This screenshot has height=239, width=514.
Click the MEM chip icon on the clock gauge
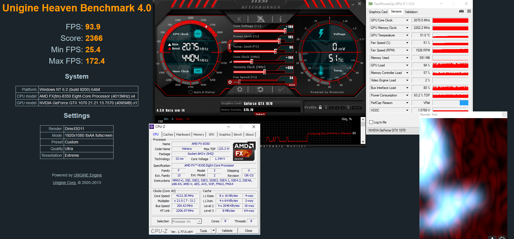click(x=198, y=71)
